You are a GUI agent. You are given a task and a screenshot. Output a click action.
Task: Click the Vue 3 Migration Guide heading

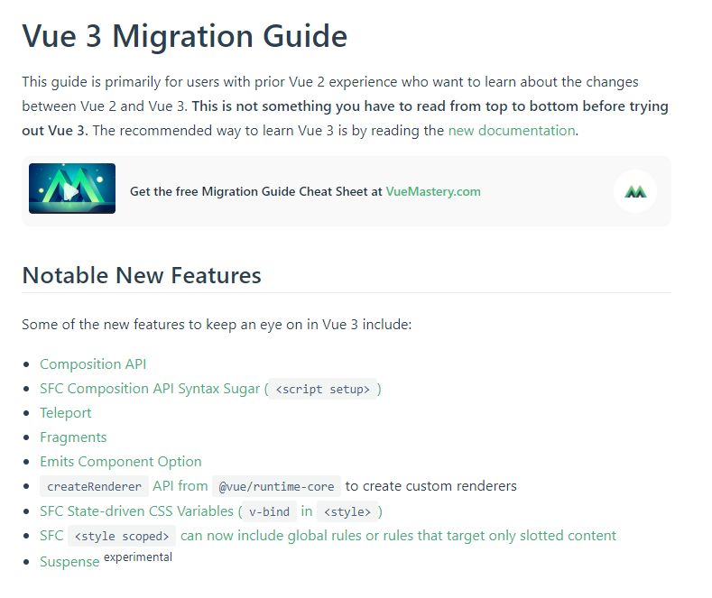tap(185, 36)
